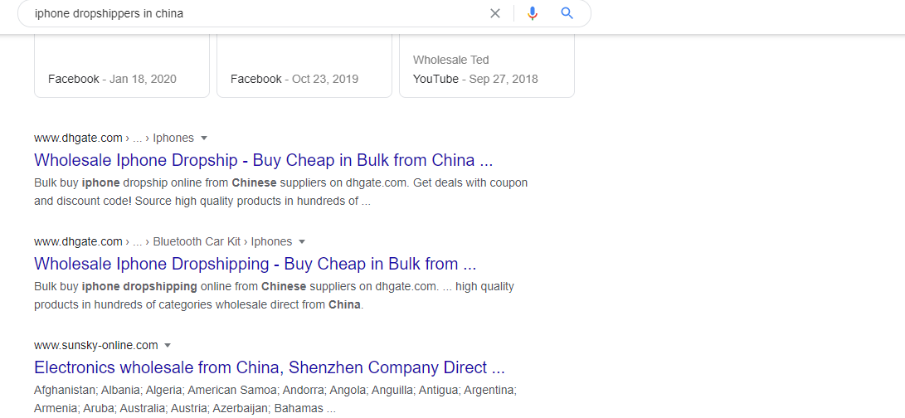Open Electronics wholesale from China, Shenzhen link
Viewport: 905px width, 418px height.
[270, 367]
